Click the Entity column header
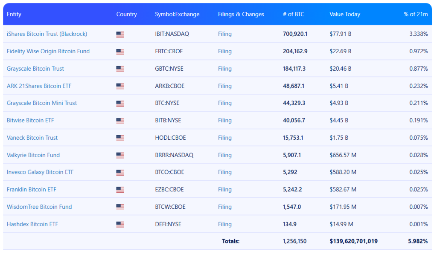Screen dimensions: 437x254 coord(14,14)
